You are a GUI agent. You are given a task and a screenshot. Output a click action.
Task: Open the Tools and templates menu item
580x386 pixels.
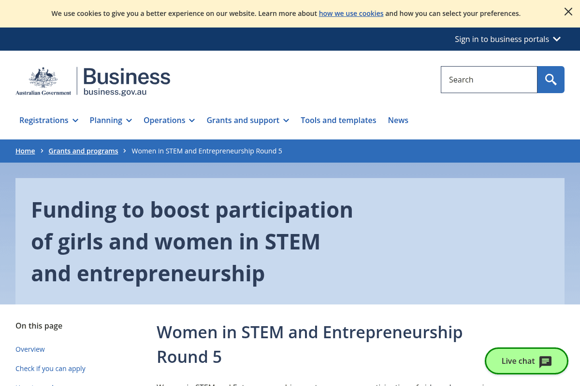[338, 120]
